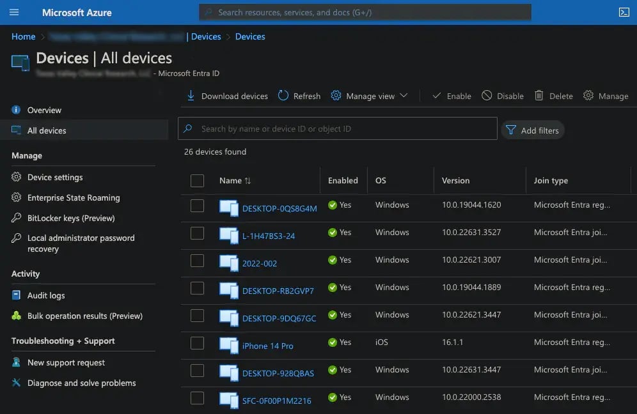Click the sort arrows on Name column
This screenshot has height=414, width=637.
click(x=248, y=181)
